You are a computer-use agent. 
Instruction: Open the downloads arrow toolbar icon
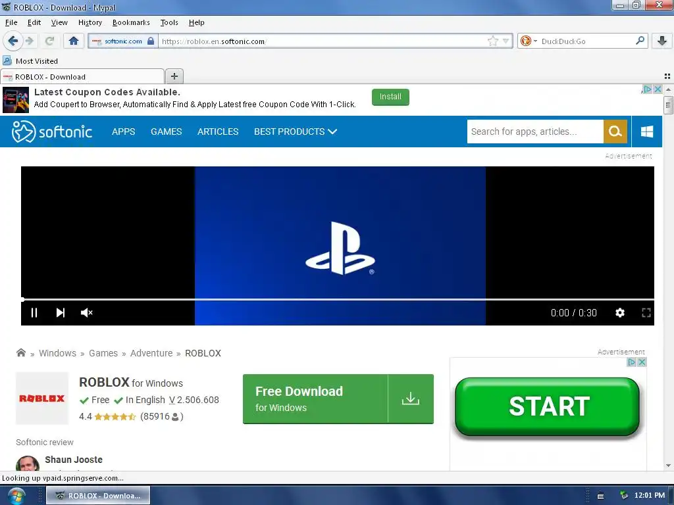662,41
